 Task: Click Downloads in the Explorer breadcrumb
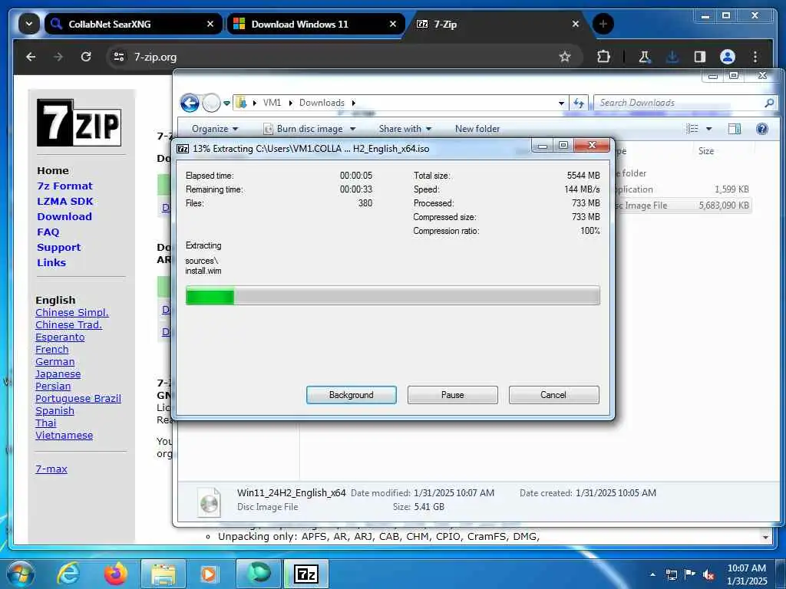click(322, 103)
